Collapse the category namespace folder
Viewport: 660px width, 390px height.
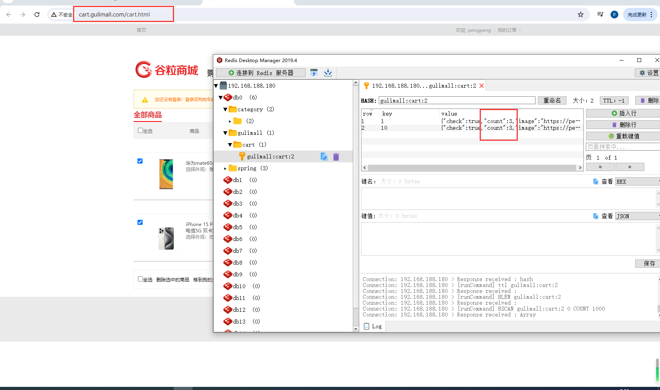tap(225, 109)
